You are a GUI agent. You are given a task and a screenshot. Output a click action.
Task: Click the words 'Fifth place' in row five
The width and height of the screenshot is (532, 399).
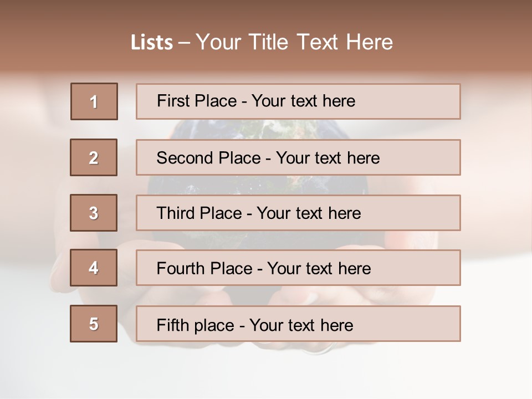(196, 325)
